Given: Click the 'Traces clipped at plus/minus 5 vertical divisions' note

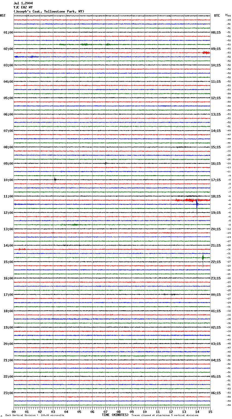Looking at the screenshot, I should pyautogui.click(x=165, y=415).
